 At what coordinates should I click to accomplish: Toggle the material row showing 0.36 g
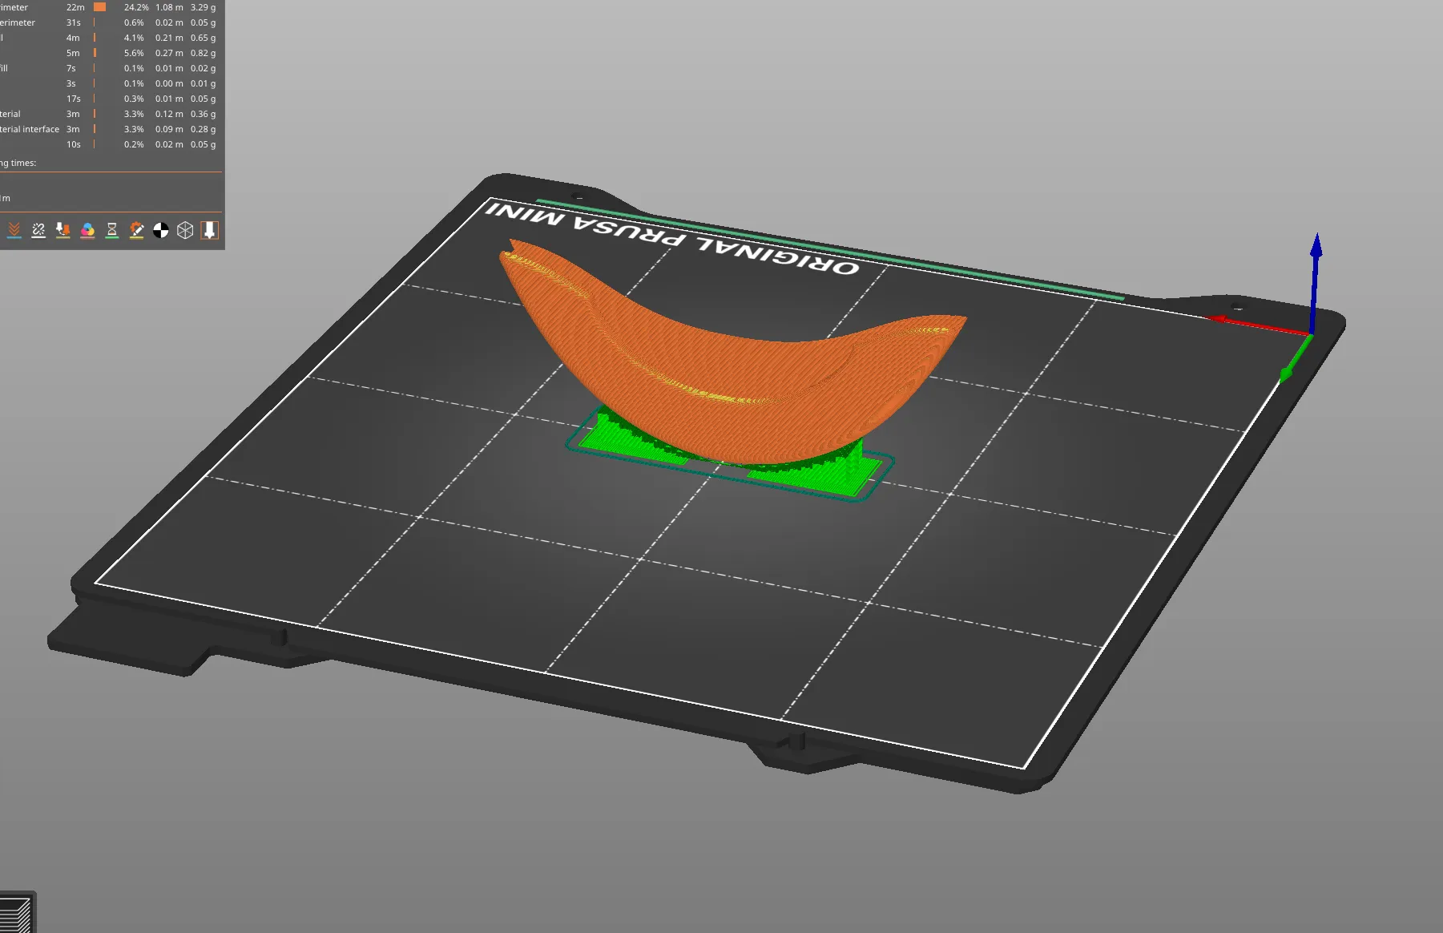[110, 114]
